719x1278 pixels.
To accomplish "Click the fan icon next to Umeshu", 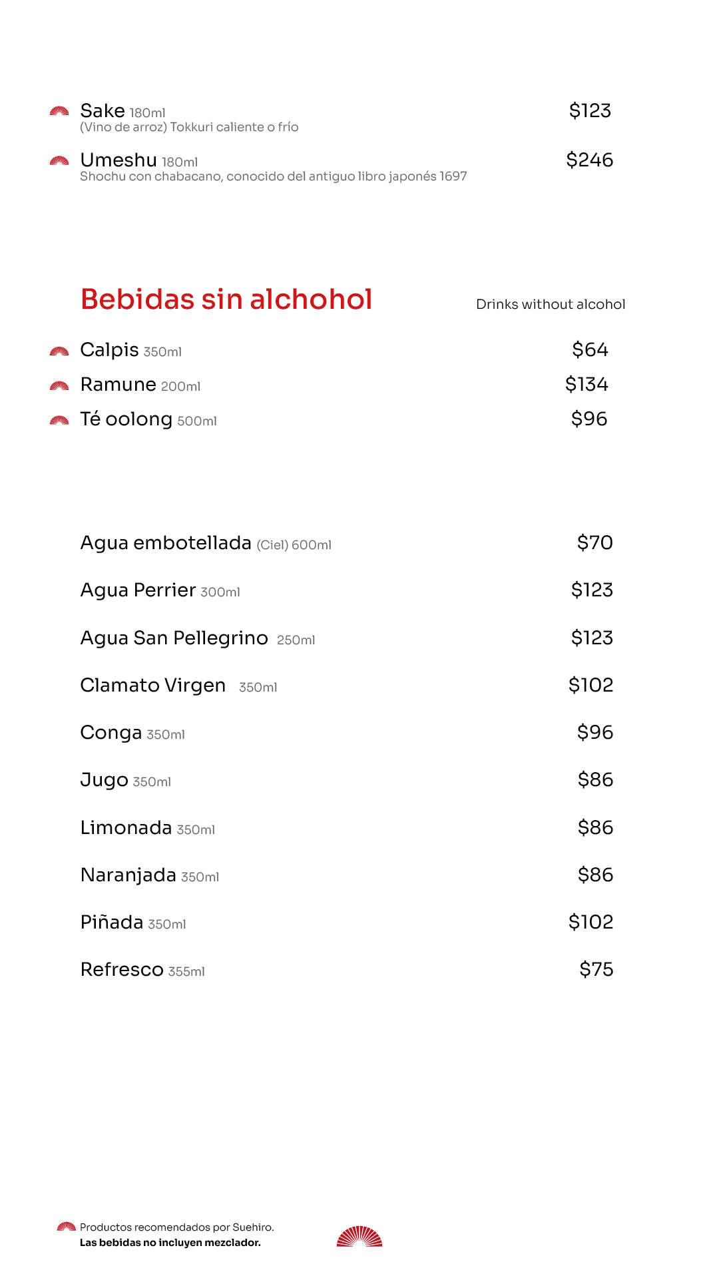I will coord(59,160).
